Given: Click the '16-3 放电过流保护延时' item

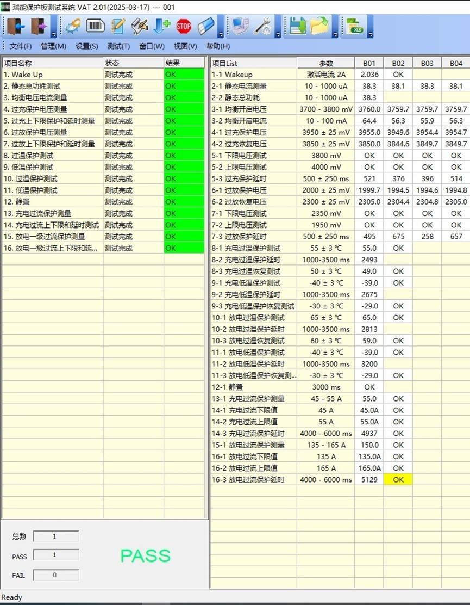Looking at the screenshot, I should [x=254, y=480].
